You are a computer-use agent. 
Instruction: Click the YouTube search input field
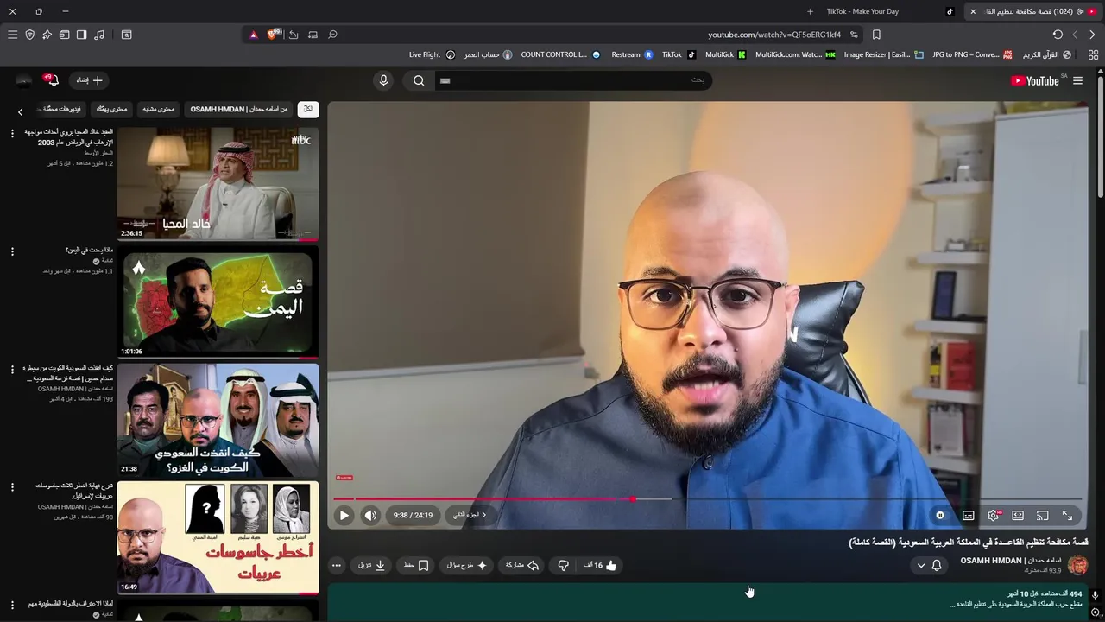574,80
